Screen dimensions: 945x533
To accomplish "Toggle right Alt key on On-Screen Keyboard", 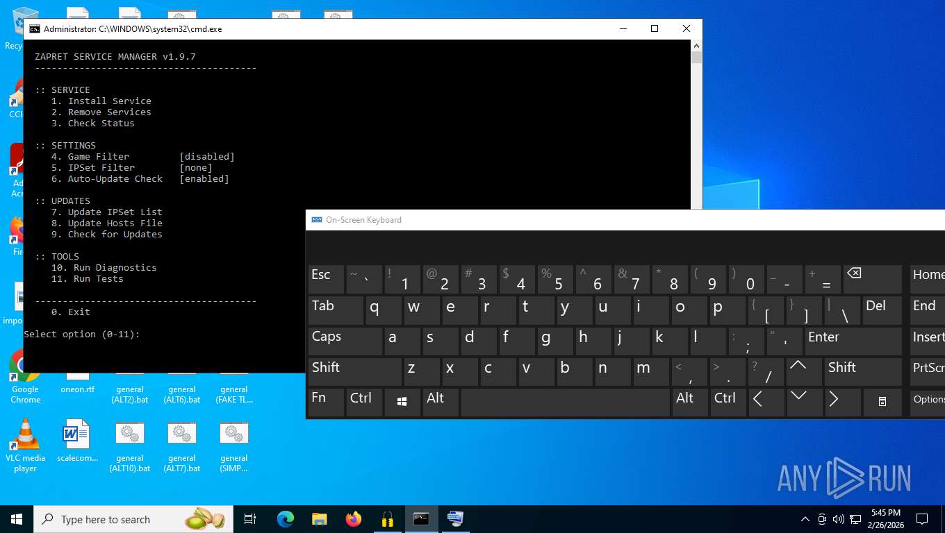I will (690, 403).
